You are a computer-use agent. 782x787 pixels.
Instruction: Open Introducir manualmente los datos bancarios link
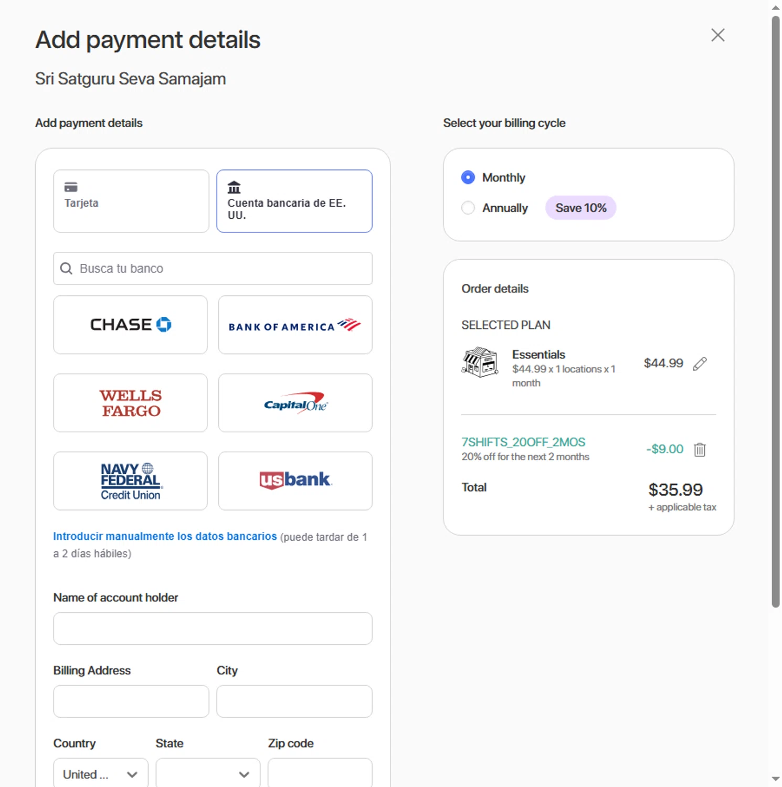[165, 536]
